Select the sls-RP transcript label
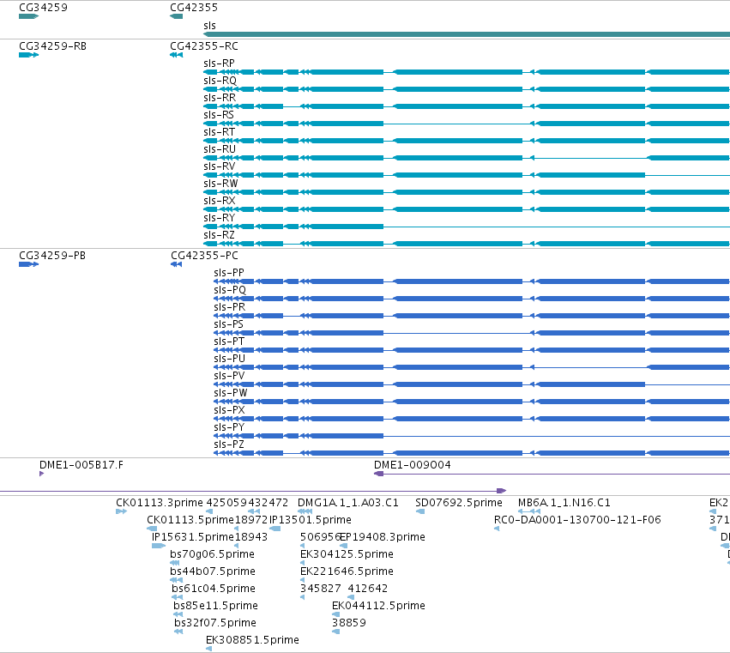The width and height of the screenshot is (730, 653). pos(219,63)
